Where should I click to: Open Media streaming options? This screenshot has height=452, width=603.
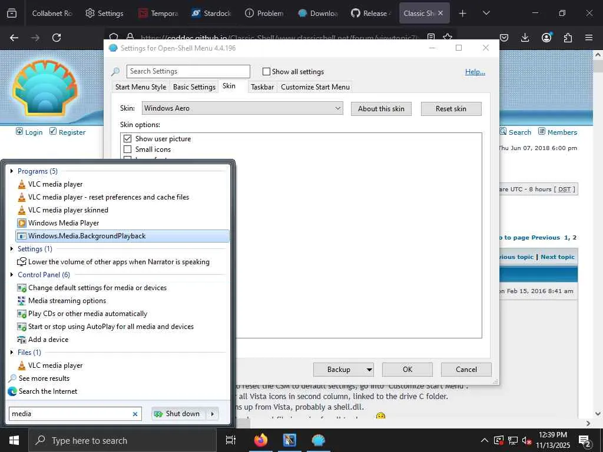[x=61, y=301]
